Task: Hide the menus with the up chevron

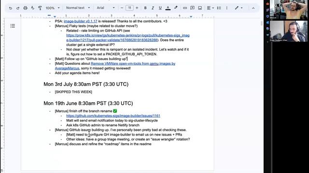Action: [253, 8]
